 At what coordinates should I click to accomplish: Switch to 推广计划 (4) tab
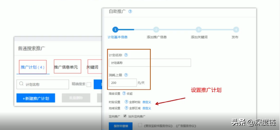[x=33, y=67]
